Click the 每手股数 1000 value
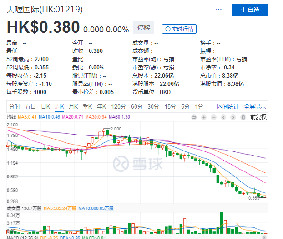The image size is (283, 239). click(x=40, y=92)
